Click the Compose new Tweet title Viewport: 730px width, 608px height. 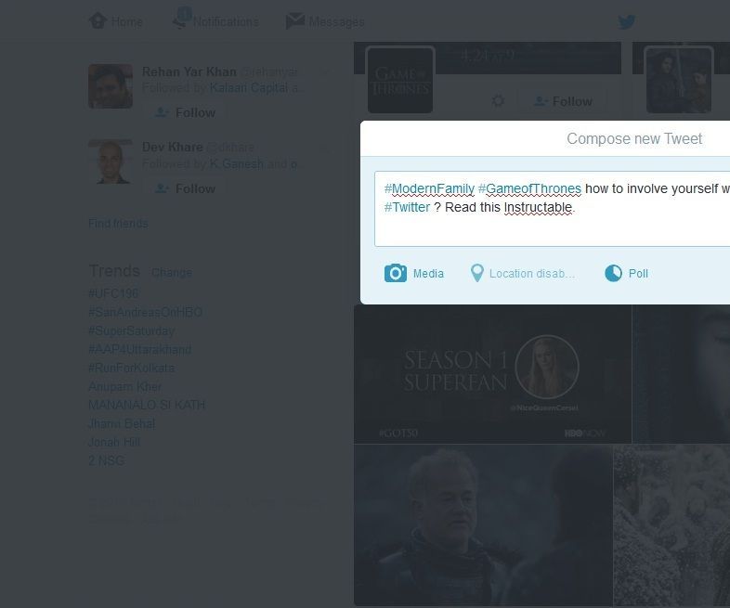(x=634, y=138)
